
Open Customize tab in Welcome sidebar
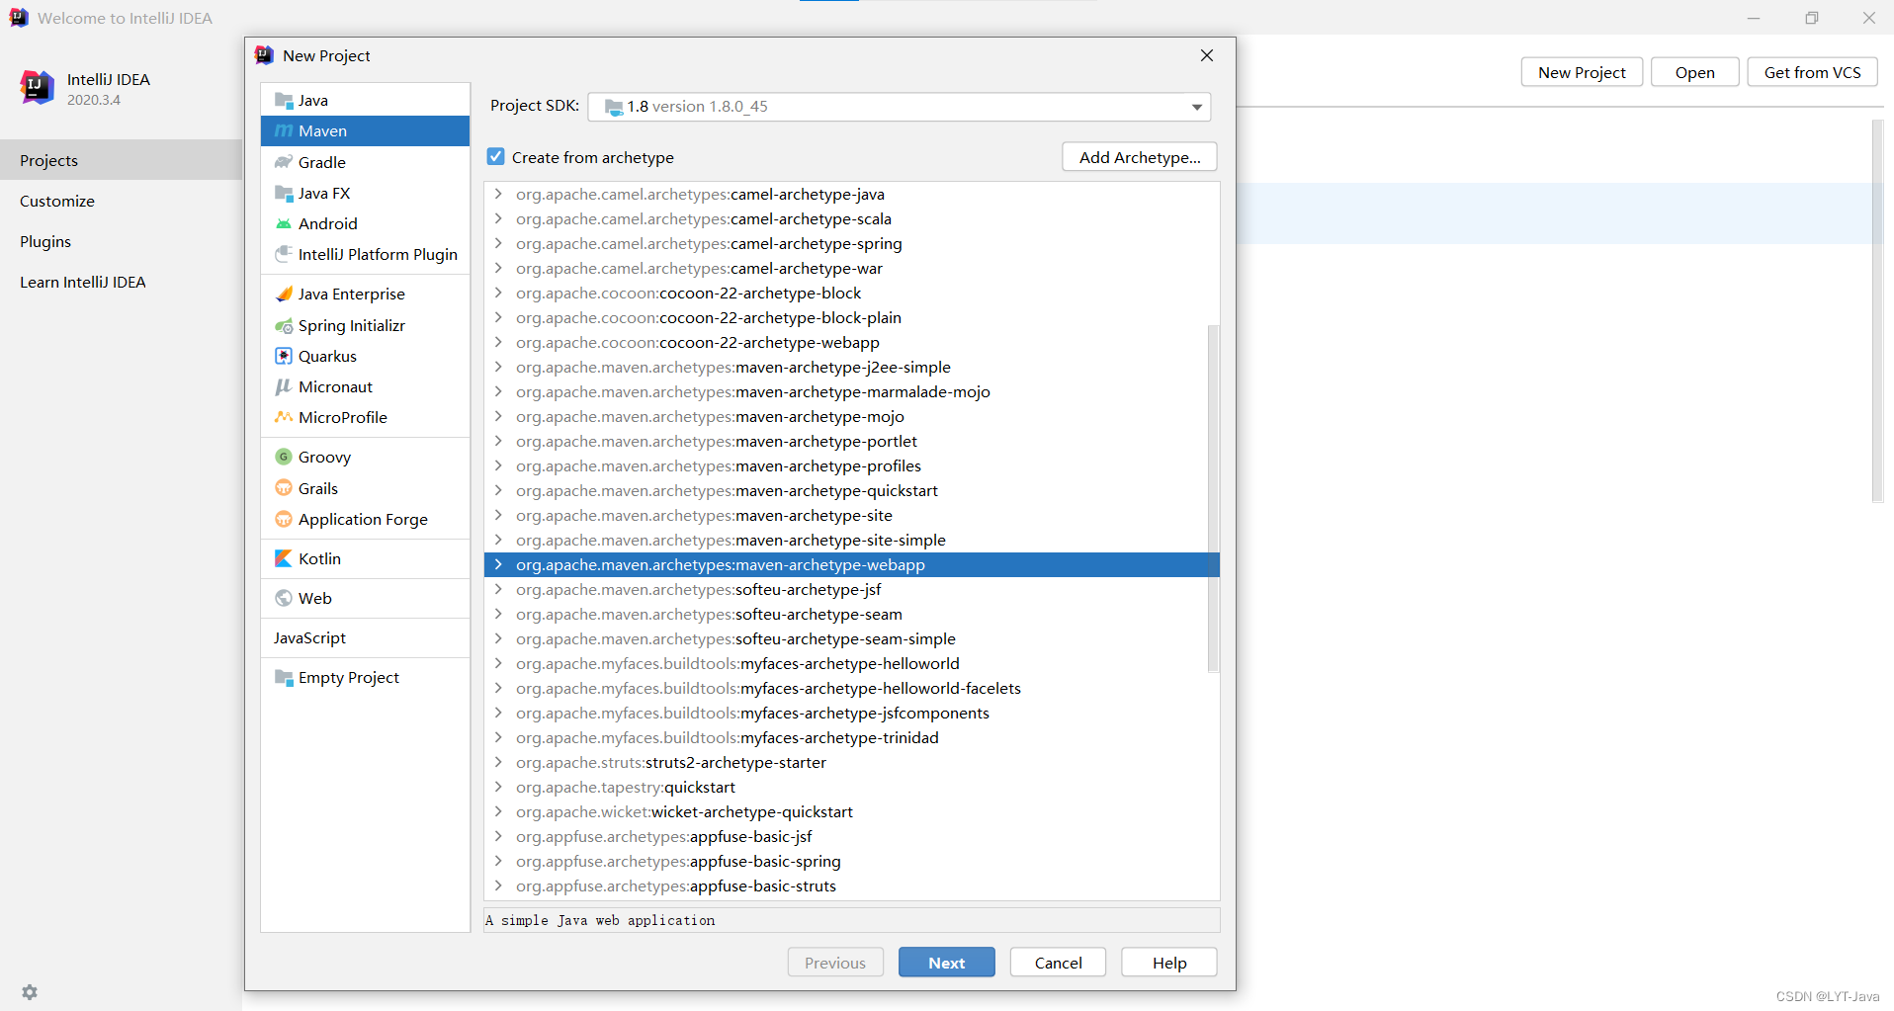121,201
